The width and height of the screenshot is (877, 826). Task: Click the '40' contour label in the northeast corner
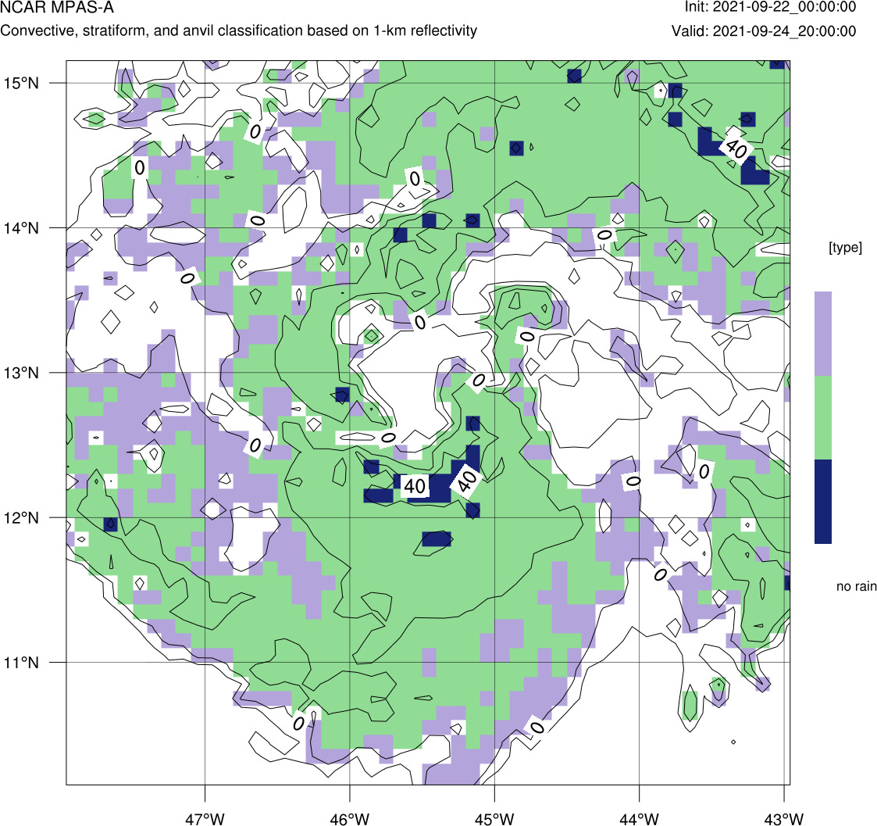736,148
